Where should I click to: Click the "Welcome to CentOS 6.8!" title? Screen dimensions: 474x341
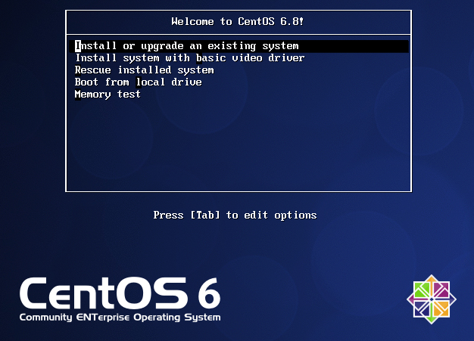click(x=238, y=22)
